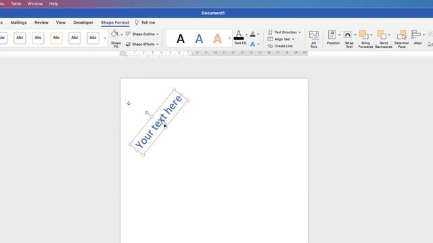Apply the black A WordArt style
This screenshot has width=433, height=243.
[181, 39]
